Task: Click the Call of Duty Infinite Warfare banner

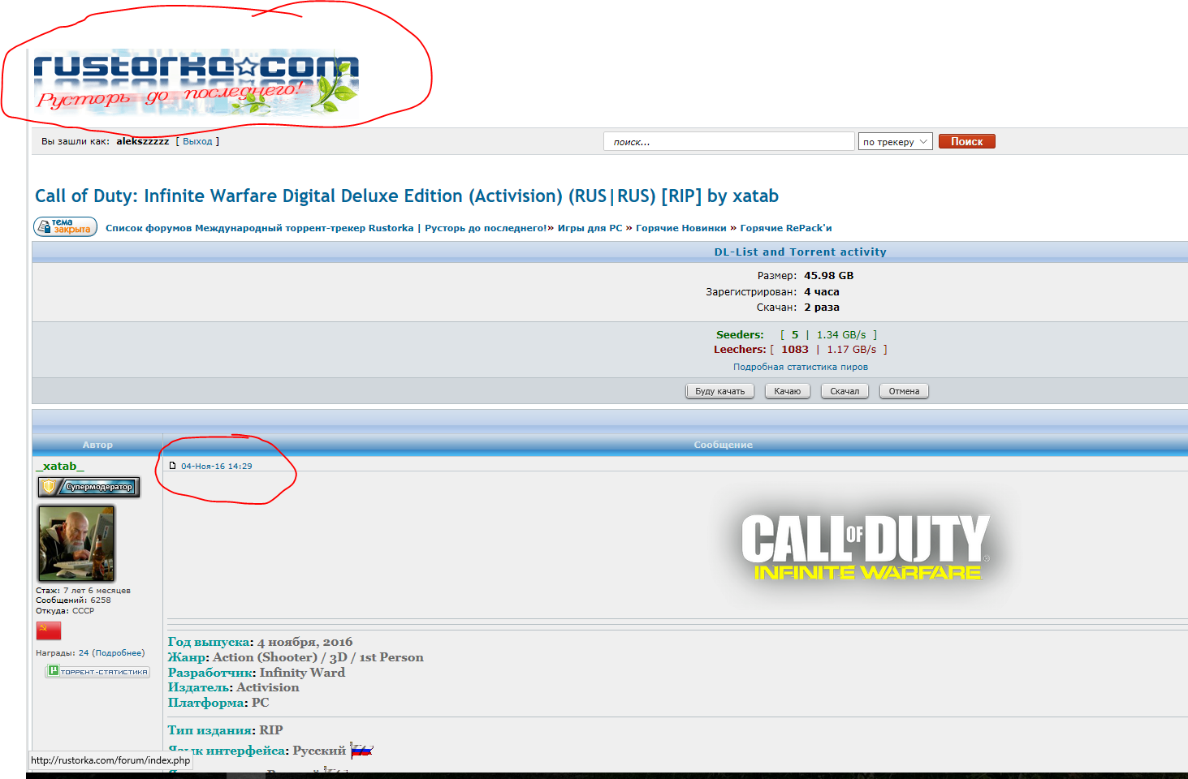Action: pos(865,548)
